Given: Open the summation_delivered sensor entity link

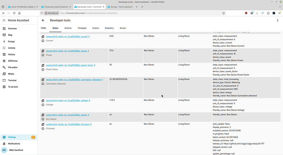Looking at the screenshot, I should point(74,80).
